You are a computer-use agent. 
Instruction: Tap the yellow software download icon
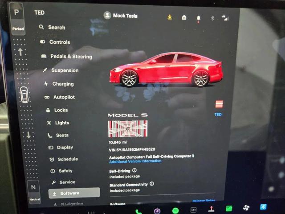[170, 17]
